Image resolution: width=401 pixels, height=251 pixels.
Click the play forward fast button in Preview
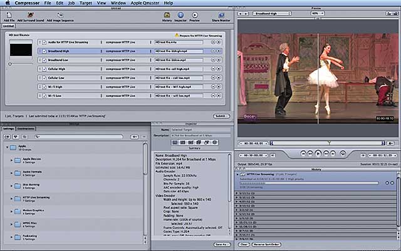coord(326,153)
